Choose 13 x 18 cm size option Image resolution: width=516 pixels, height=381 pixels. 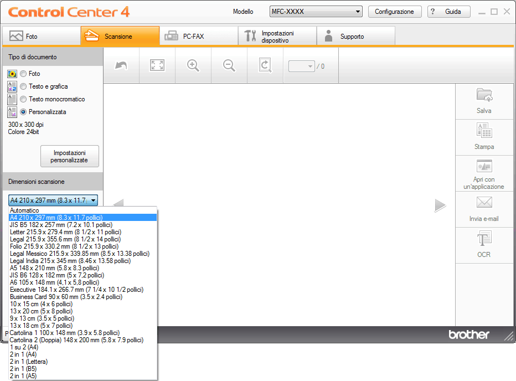pos(82,326)
